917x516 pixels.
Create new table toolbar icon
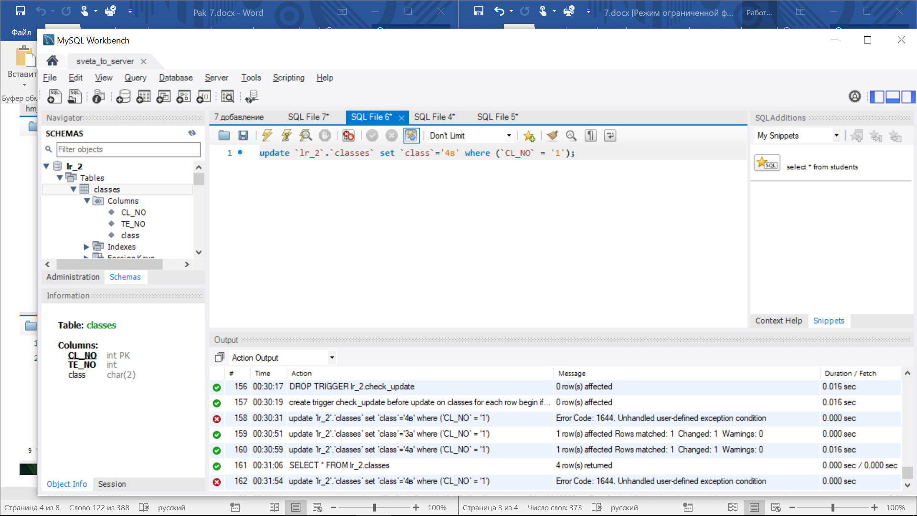[x=143, y=97]
